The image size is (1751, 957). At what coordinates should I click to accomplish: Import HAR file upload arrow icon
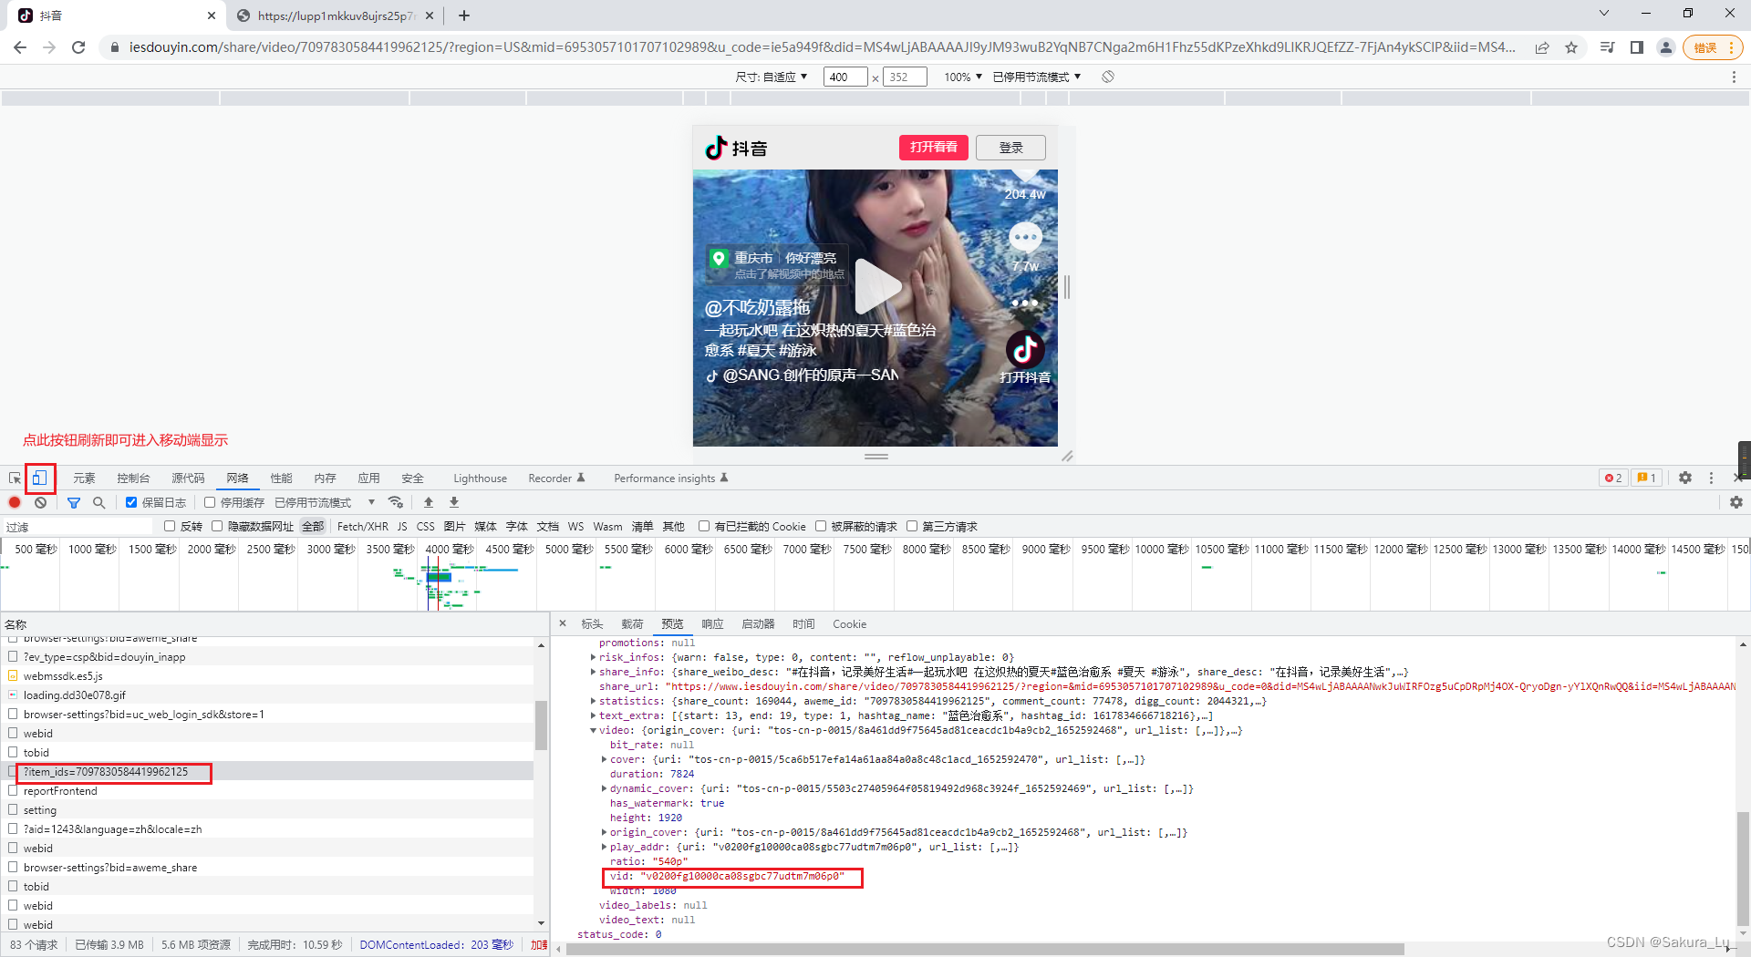click(x=429, y=502)
